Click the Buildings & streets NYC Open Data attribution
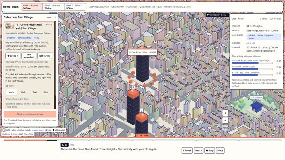Screen dimensions: 285x160 point(18,134)
